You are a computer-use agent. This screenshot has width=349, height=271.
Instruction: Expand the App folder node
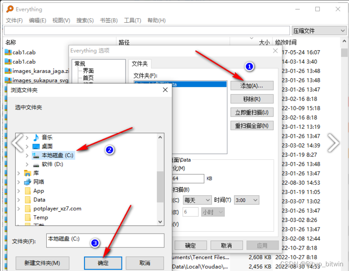(19, 191)
